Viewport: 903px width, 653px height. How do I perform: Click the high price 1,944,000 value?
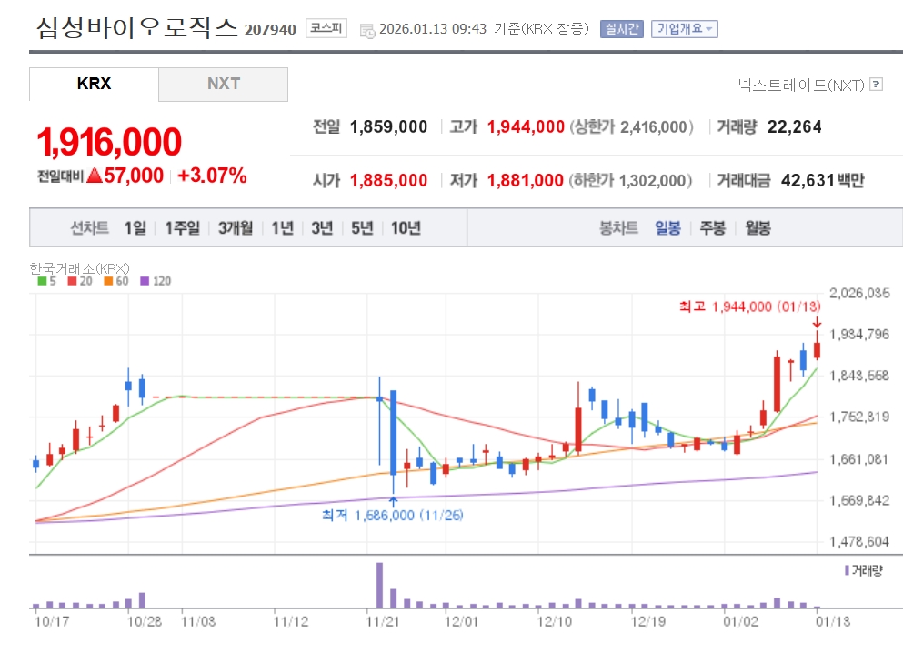click(526, 126)
